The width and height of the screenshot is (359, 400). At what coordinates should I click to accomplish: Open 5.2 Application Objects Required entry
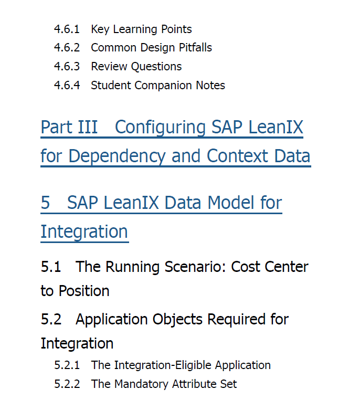pyautogui.click(x=165, y=320)
